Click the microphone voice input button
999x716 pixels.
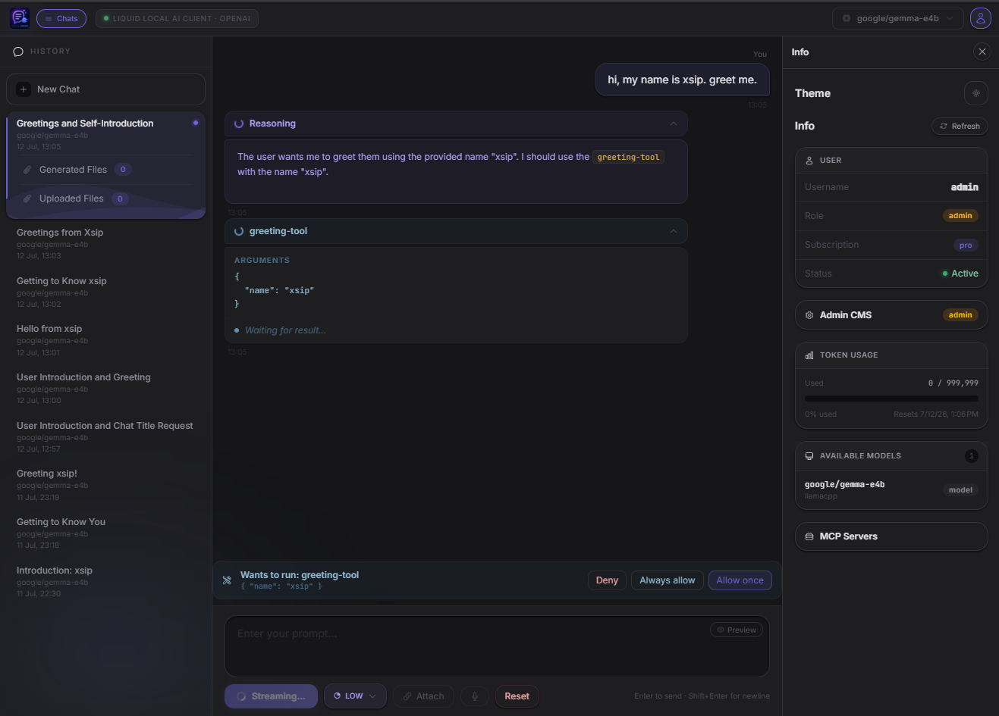(475, 696)
